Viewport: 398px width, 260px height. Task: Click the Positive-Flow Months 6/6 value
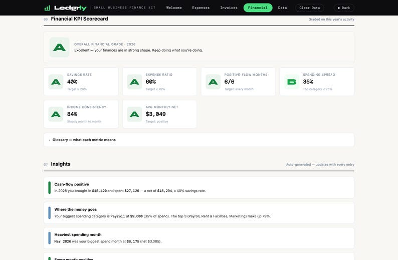[229, 82]
